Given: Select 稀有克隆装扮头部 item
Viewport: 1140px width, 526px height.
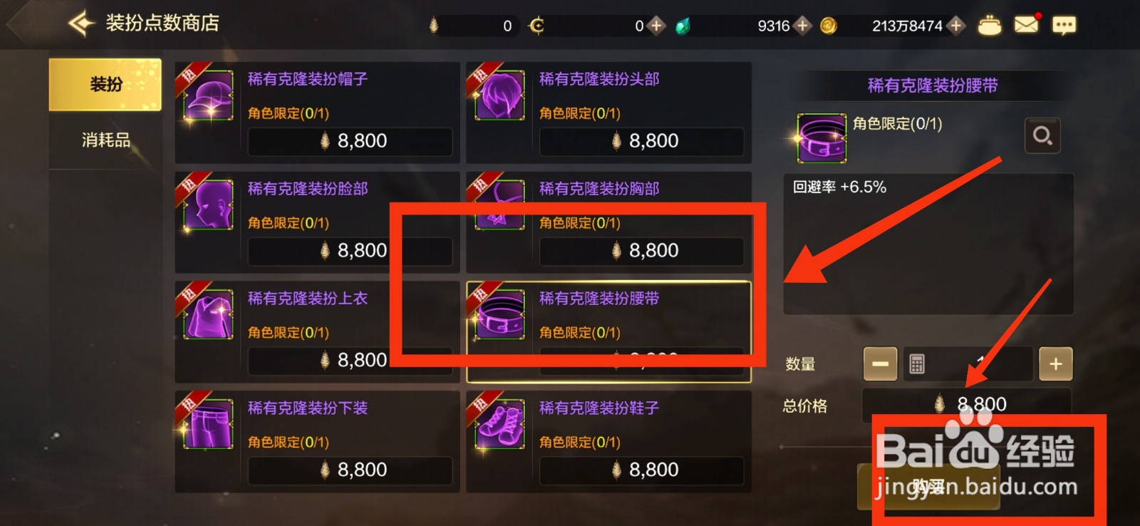Looking at the screenshot, I should tap(608, 113).
